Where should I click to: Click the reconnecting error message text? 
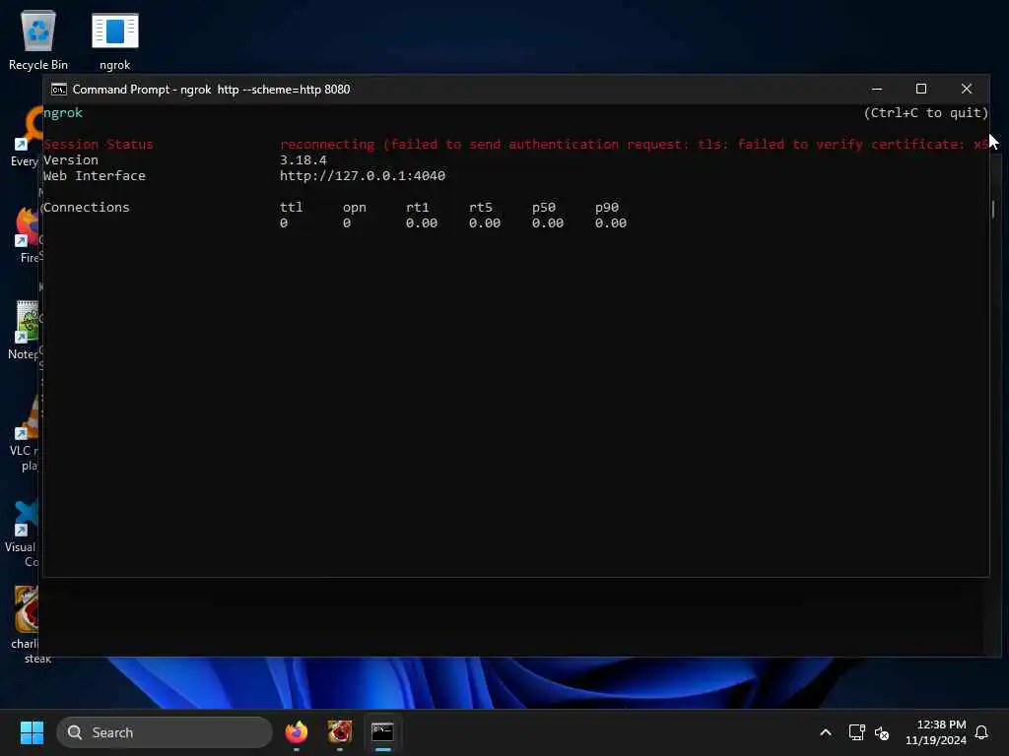[x=634, y=144]
